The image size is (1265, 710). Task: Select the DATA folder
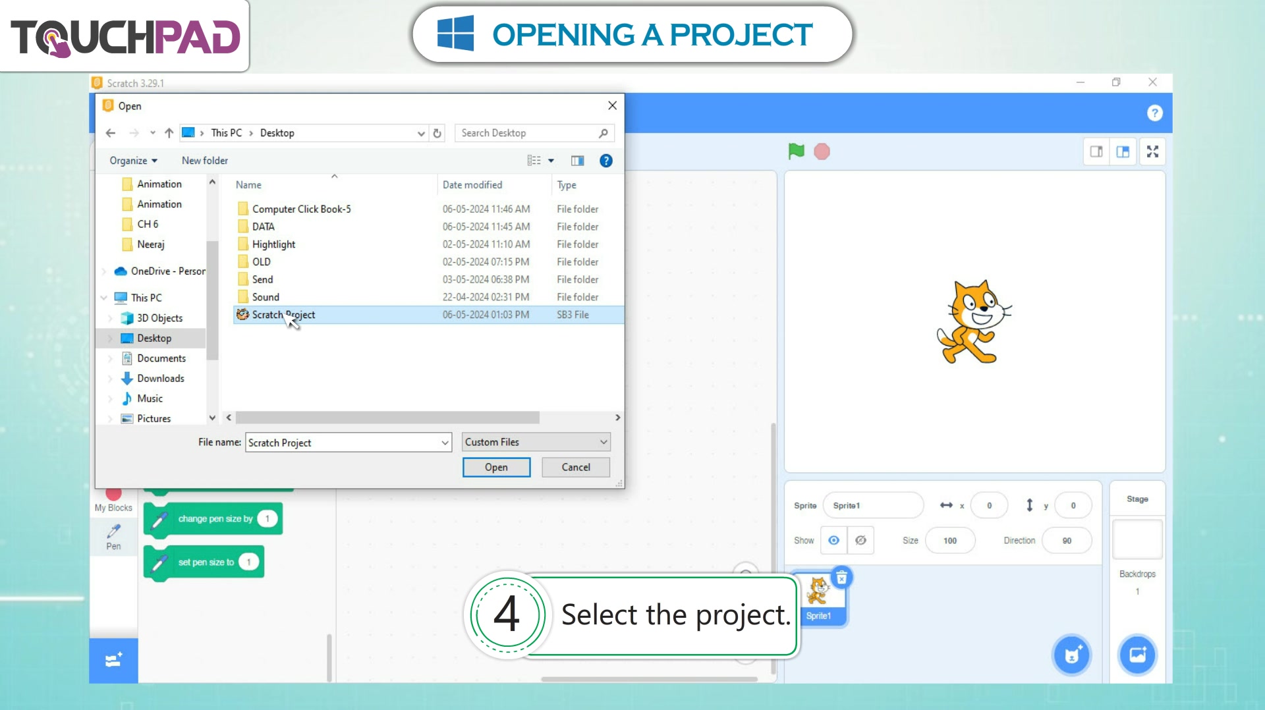(264, 227)
